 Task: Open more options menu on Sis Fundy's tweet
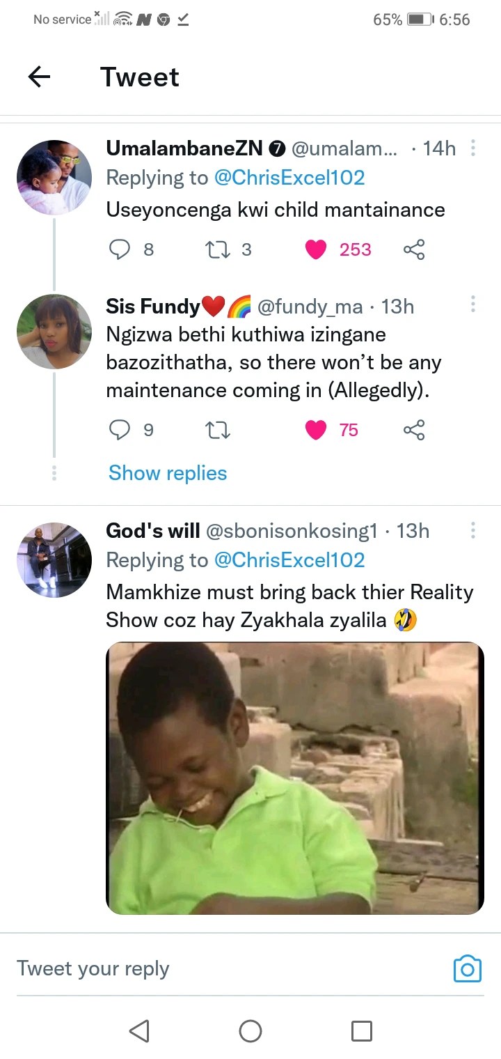click(473, 304)
